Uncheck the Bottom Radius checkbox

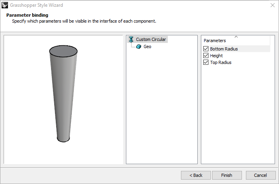click(x=206, y=49)
